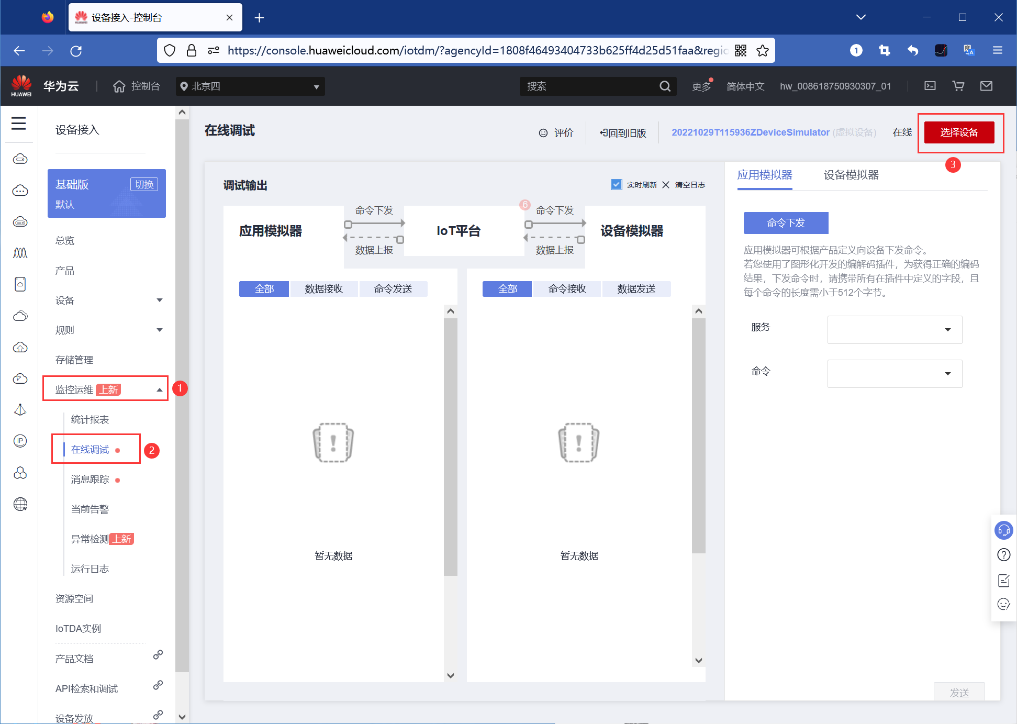The height and width of the screenshot is (724, 1017).
Task: Open the feedback form pen icon
Action: pyautogui.click(x=1003, y=580)
